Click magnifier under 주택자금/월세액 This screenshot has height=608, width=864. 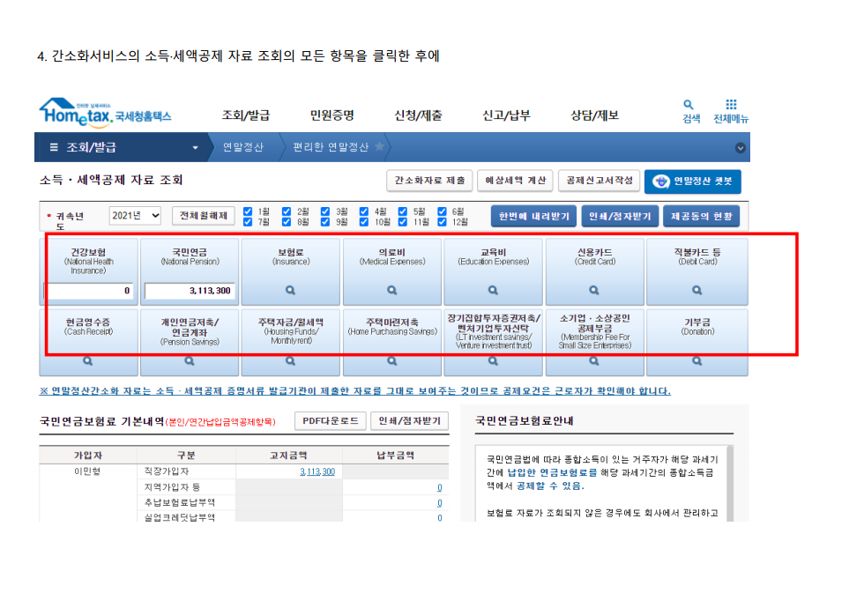(290, 361)
